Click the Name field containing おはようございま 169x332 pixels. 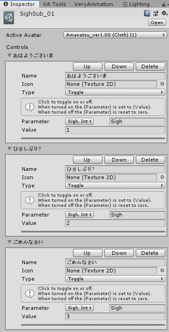click(115, 76)
